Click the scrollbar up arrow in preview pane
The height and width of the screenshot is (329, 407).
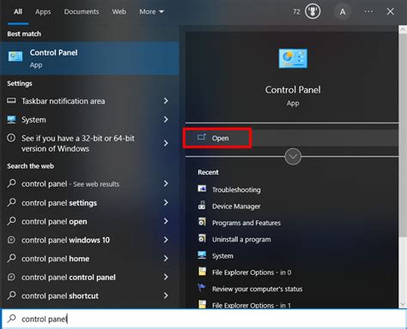403,29
